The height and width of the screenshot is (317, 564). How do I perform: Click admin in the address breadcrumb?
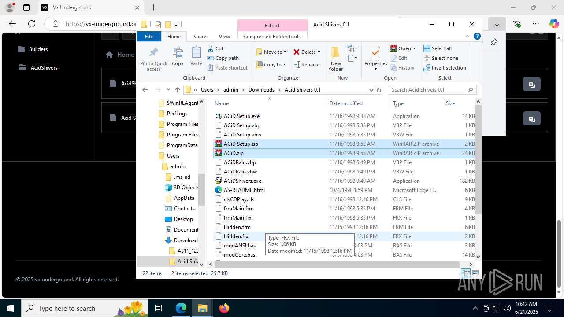pyautogui.click(x=230, y=90)
